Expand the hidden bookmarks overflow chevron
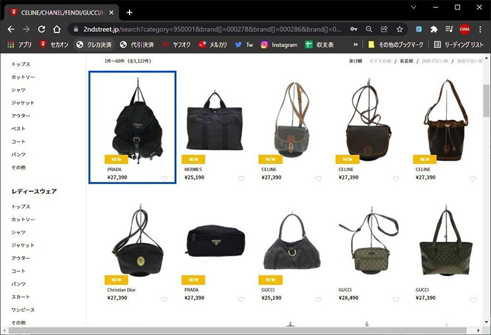Viewport: 491px width, 335px height. pyautogui.click(x=356, y=45)
